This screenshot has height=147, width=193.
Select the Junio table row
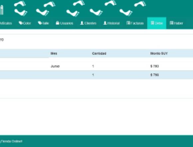(x=96, y=66)
